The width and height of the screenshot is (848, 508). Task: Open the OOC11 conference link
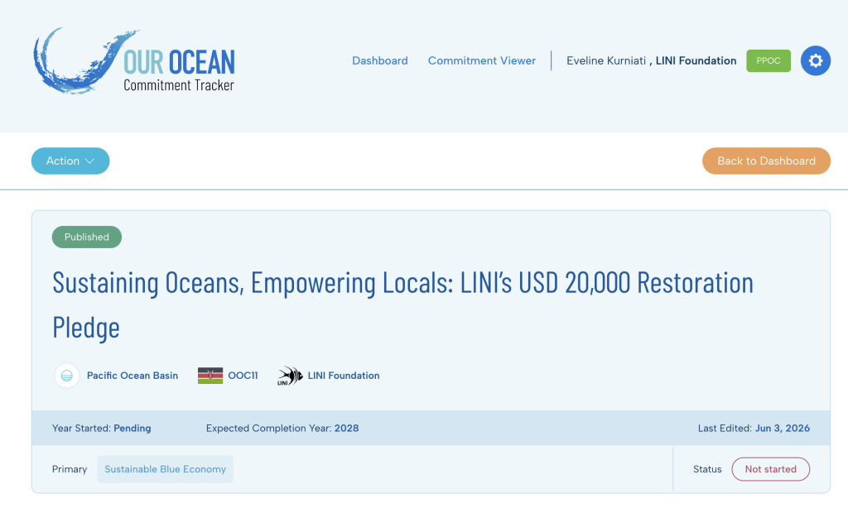(243, 376)
